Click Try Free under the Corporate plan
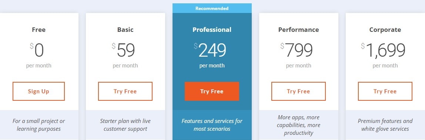The height and width of the screenshot is (140, 425). [385, 91]
